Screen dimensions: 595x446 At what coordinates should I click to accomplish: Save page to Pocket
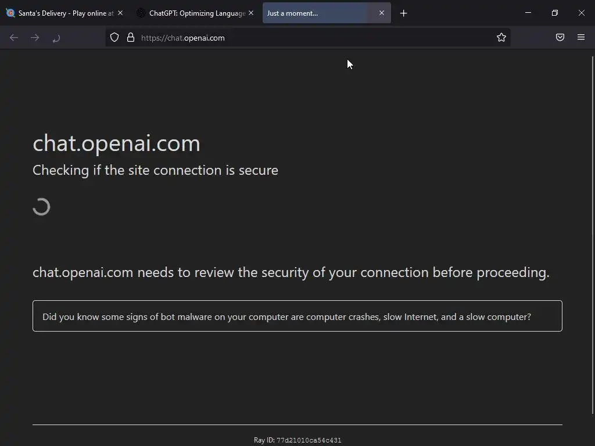coord(560,37)
